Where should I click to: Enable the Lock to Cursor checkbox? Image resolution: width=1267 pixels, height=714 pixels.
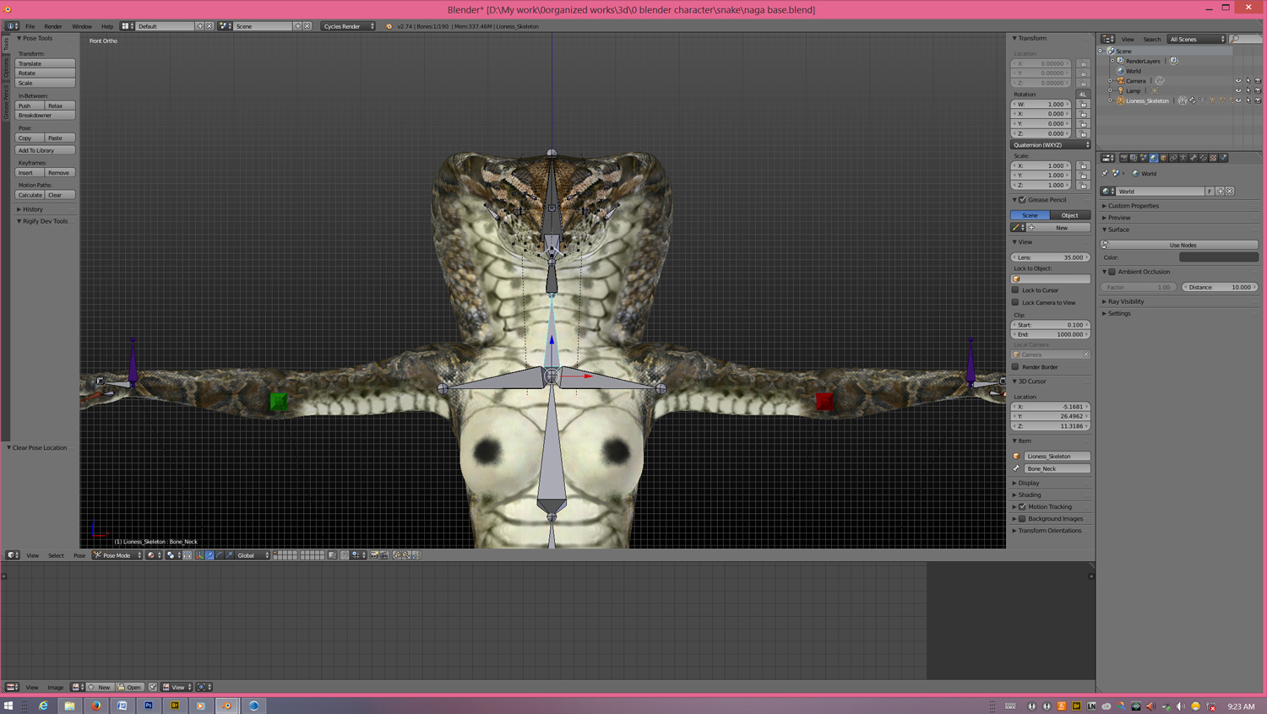coord(1015,290)
